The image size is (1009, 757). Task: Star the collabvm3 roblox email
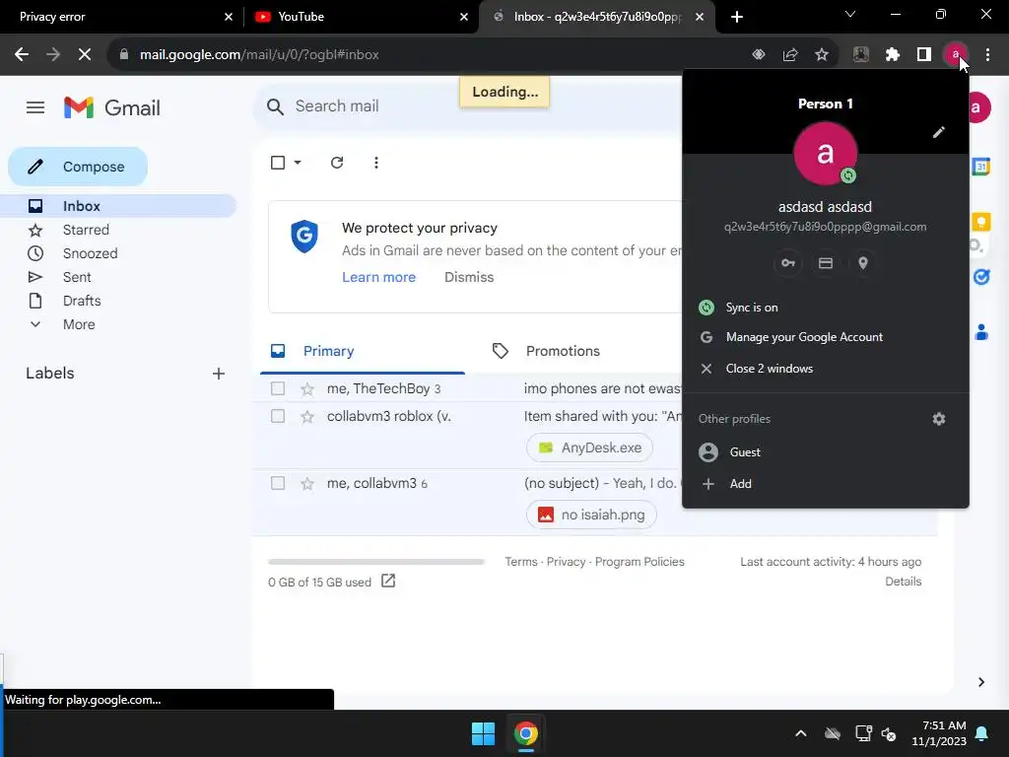point(307,417)
